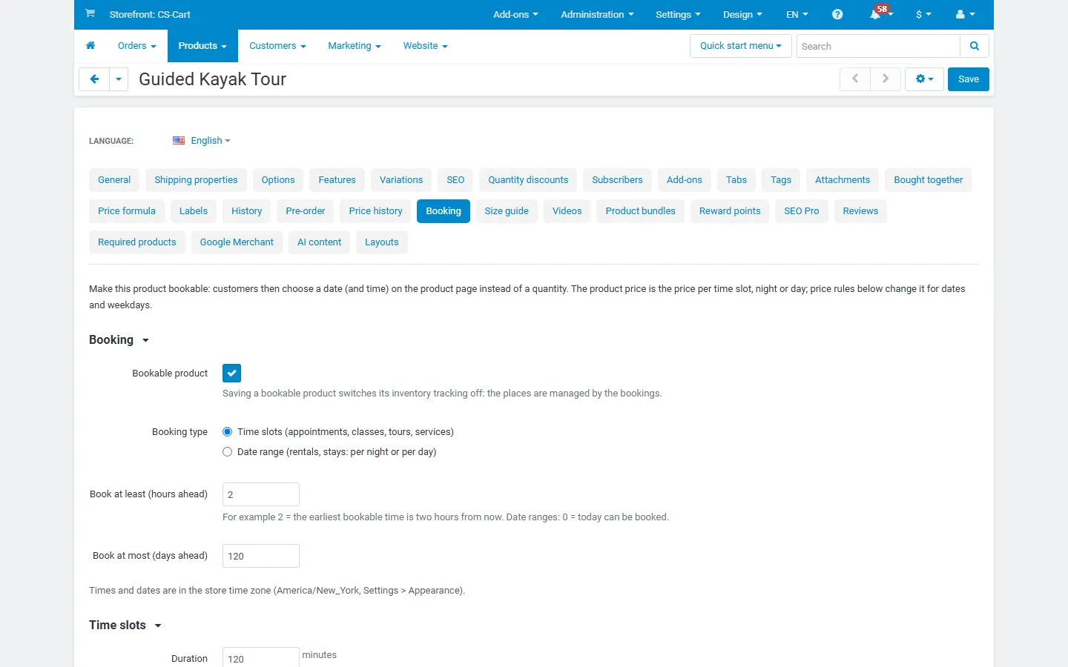Open the Administration dropdown
Screen dimensions: 1068x667
click(597, 15)
